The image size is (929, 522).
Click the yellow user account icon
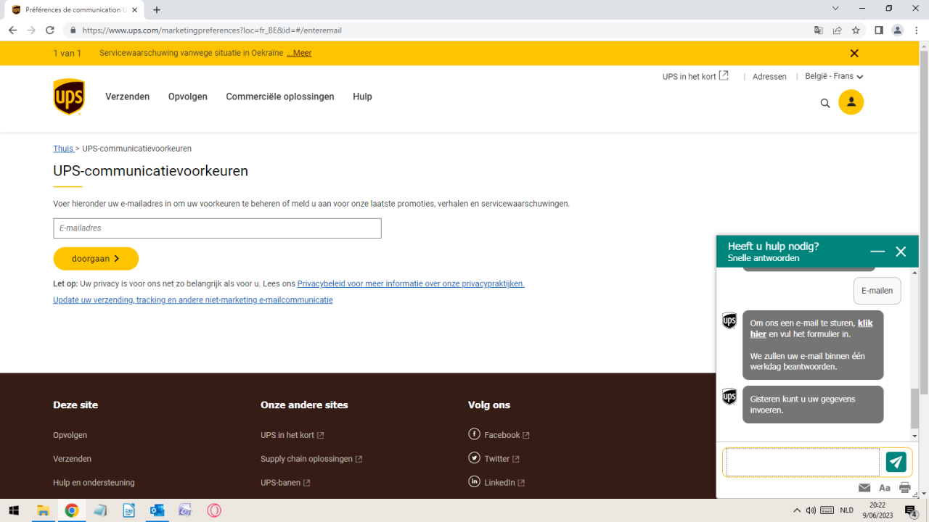pos(851,102)
